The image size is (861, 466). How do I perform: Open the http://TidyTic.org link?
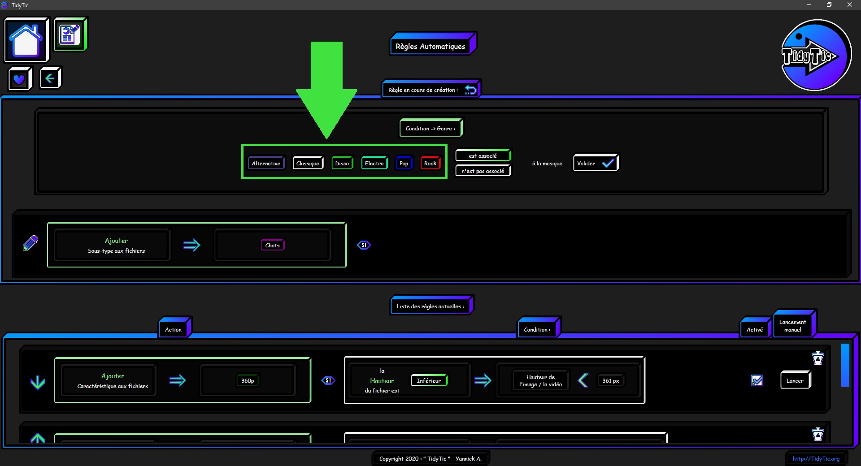[815, 458]
